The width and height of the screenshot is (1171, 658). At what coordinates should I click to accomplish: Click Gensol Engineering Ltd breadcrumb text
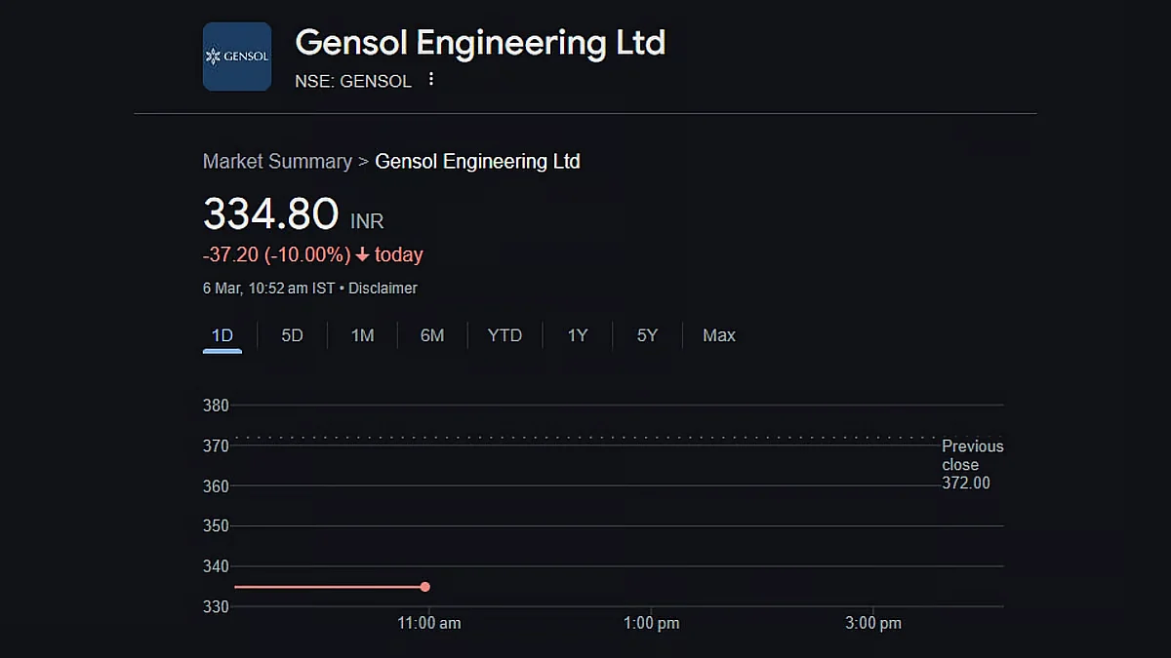[x=477, y=162]
